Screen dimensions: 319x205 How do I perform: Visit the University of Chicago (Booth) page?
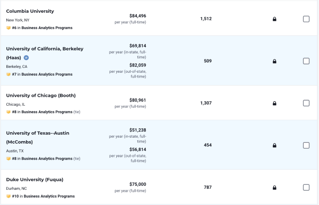point(41,95)
